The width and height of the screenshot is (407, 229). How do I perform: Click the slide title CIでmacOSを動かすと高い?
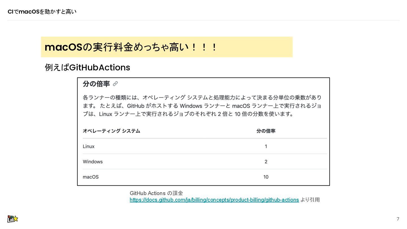[42, 12]
